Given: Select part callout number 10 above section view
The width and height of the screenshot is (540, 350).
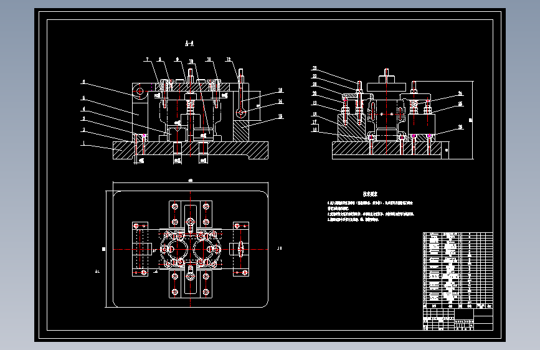Looking at the screenshot, I should click(191, 61).
